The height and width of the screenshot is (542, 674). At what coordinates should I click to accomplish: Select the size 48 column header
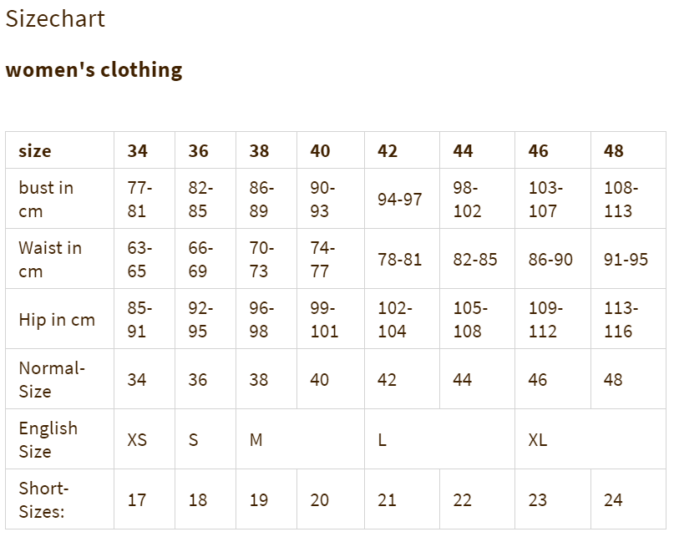[x=628, y=150]
